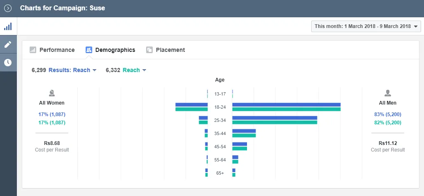Click the 13-17 age label
Screen dimensions: 424x196
220,94
